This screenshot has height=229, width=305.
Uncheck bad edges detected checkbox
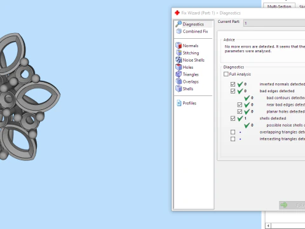pyautogui.click(x=233, y=91)
